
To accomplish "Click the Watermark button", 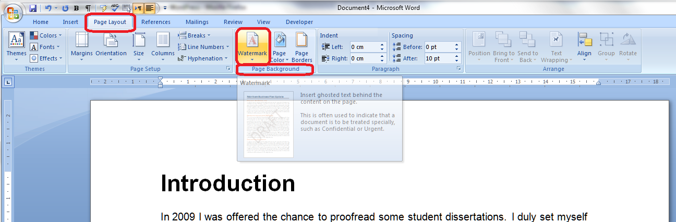I will [252, 46].
